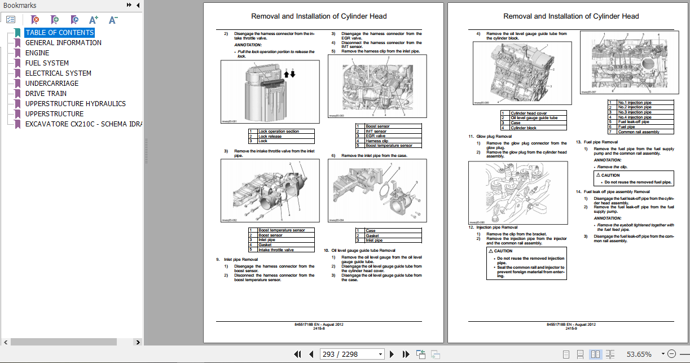Click the 53.65% zoom value
690x363 pixels.
[638, 355]
